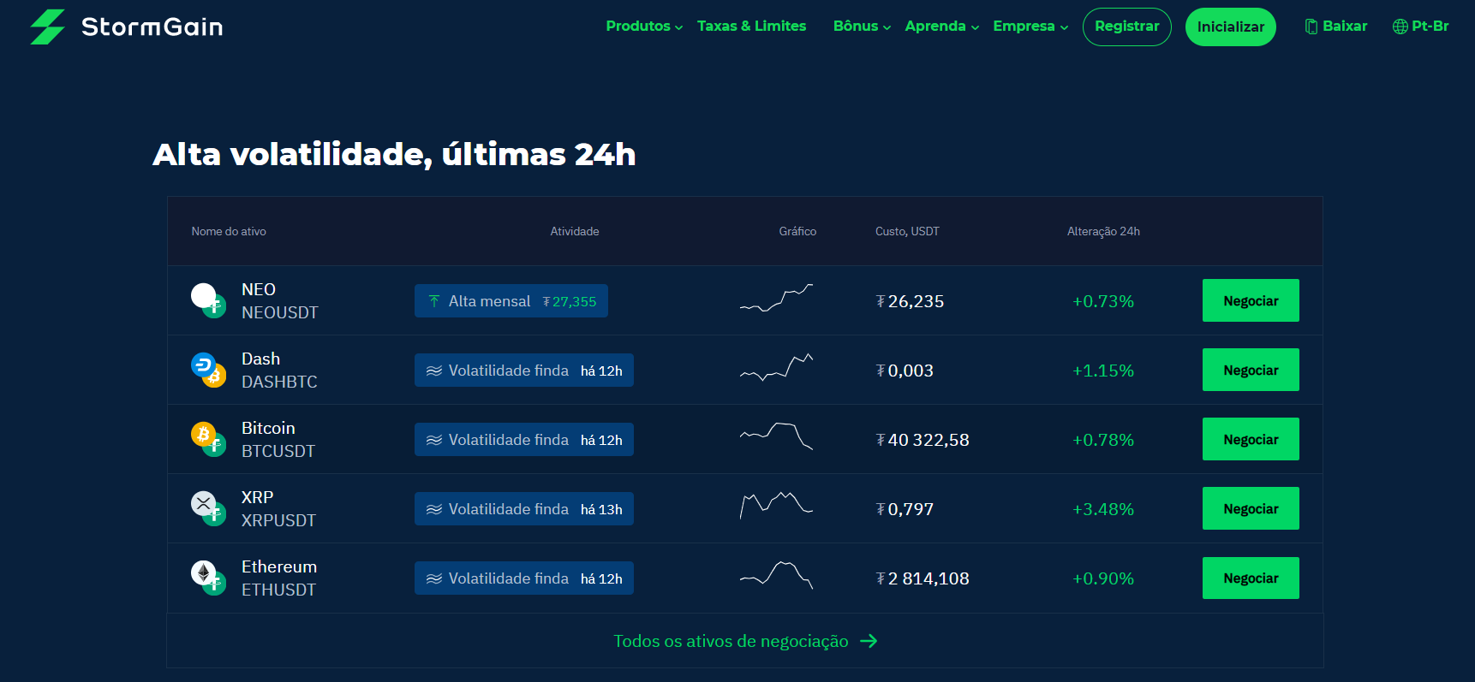Image resolution: width=1475 pixels, height=682 pixels.
Task: Click the Alta mensal badge for NEO
Action: 511,301
